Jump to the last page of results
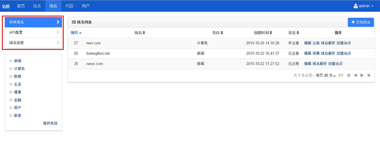 click(369, 75)
